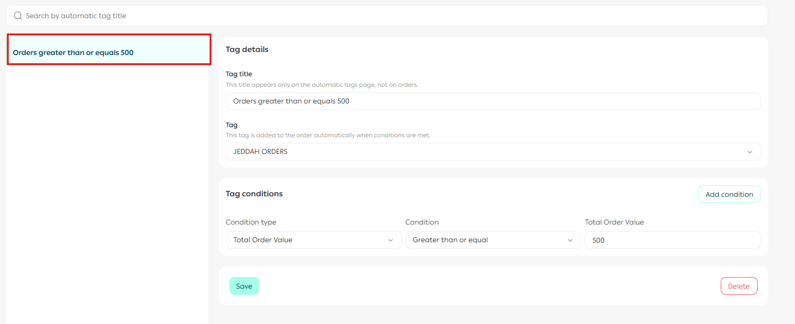Screen dimensions: 795x324
Task: Click the chevron arrow of Tag dropdown
Action: click(x=750, y=152)
